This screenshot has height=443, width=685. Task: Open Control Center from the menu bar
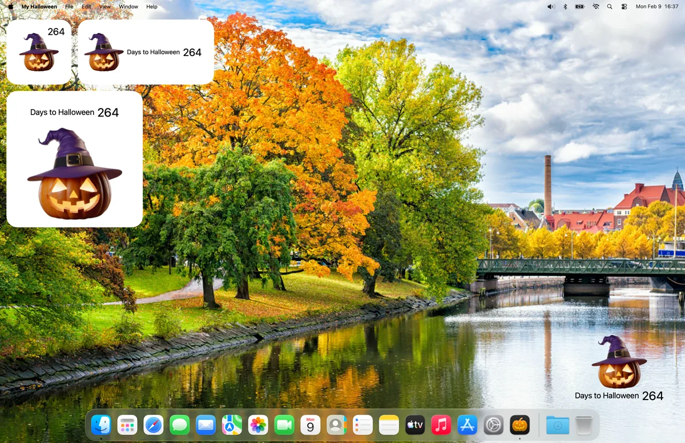(x=624, y=6)
